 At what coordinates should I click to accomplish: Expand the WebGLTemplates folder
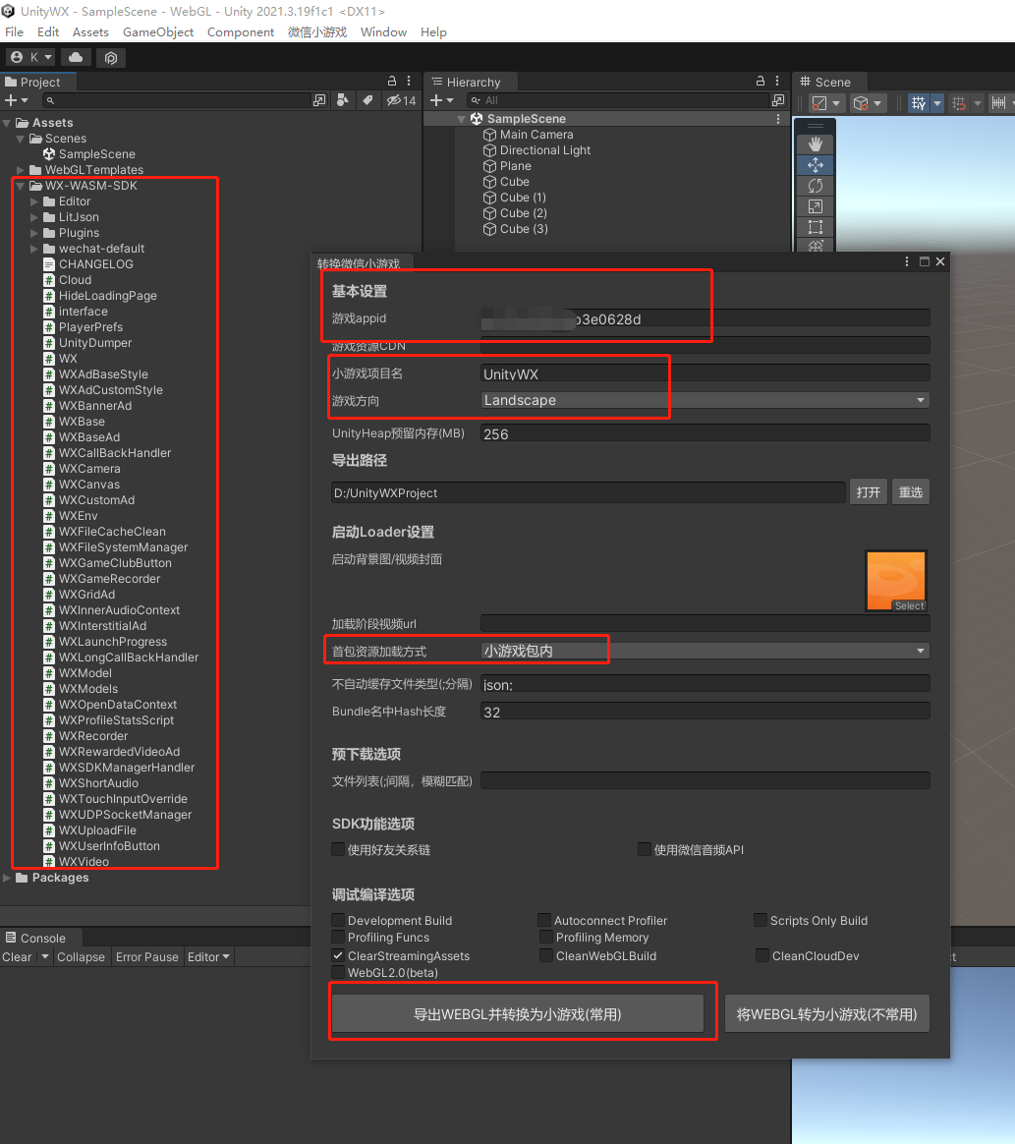point(21,170)
